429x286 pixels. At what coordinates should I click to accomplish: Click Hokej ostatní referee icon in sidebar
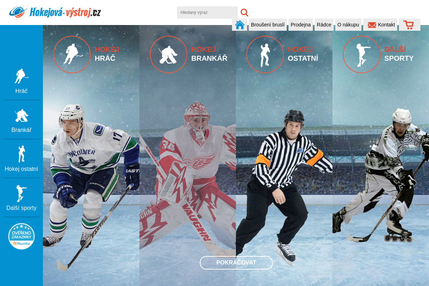(x=21, y=154)
